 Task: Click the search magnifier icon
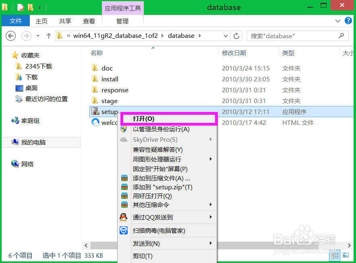click(x=341, y=36)
